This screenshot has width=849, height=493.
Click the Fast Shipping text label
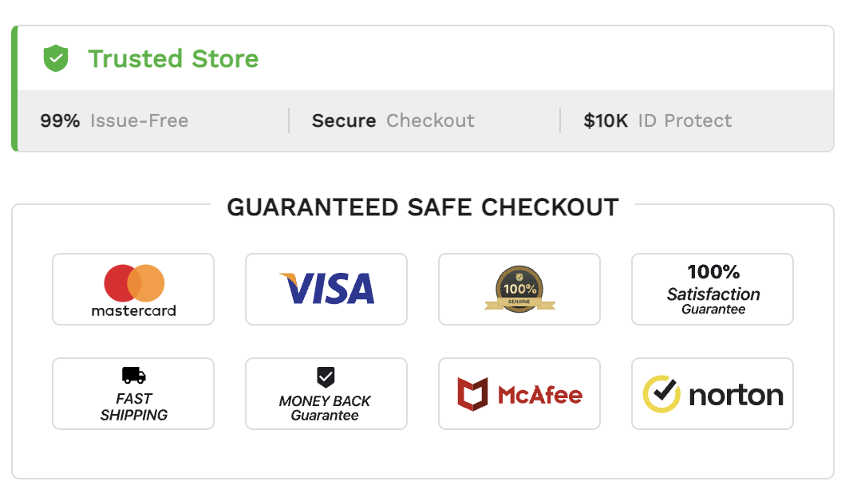tap(134, 407)
